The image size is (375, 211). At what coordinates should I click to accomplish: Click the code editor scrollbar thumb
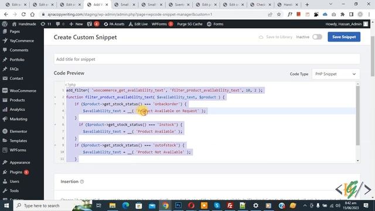pyautogui.click(x=358, y=115)
